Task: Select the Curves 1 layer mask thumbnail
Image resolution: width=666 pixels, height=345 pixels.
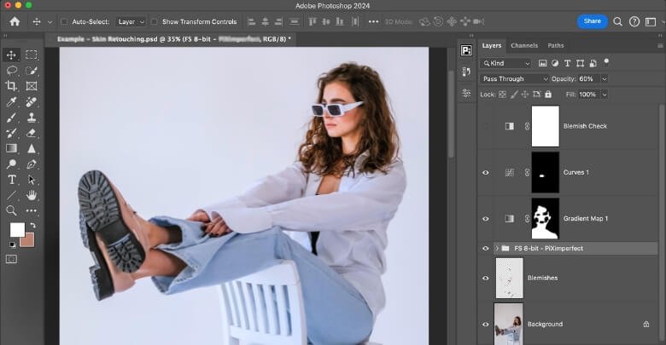Action: click(546, 172)
